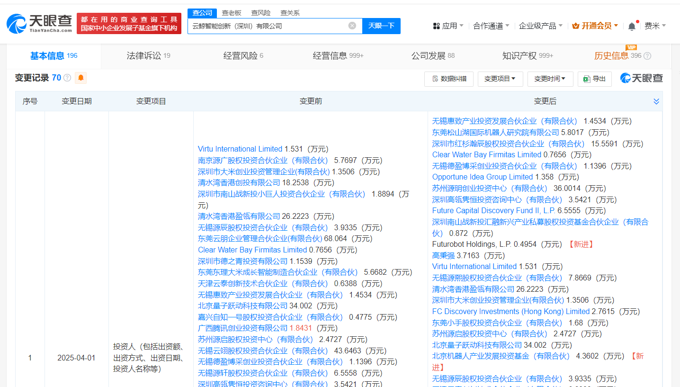Open notifications via the bell icon
This screenshot has height=387, width=680.
632,27
